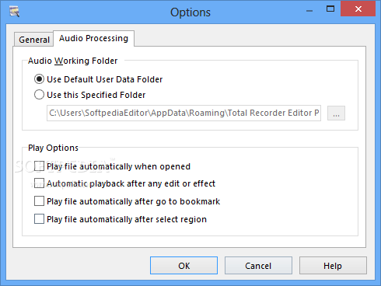Screen dimensions: 381x286
Task: Select the Audio Processing tab
Action: pos(93,38)
